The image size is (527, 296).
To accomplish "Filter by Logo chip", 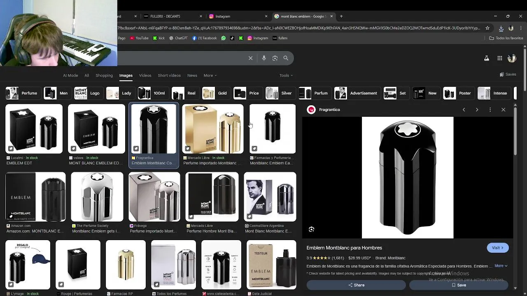I will [x=89, y=93].
